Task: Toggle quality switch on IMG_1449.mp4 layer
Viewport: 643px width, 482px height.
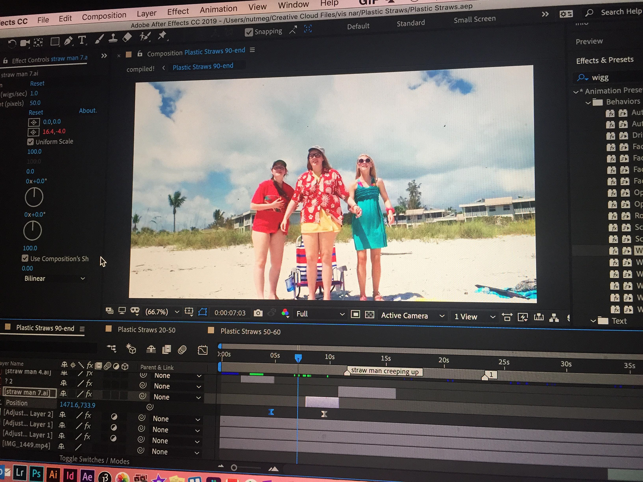Action: [x=79, y=447]
